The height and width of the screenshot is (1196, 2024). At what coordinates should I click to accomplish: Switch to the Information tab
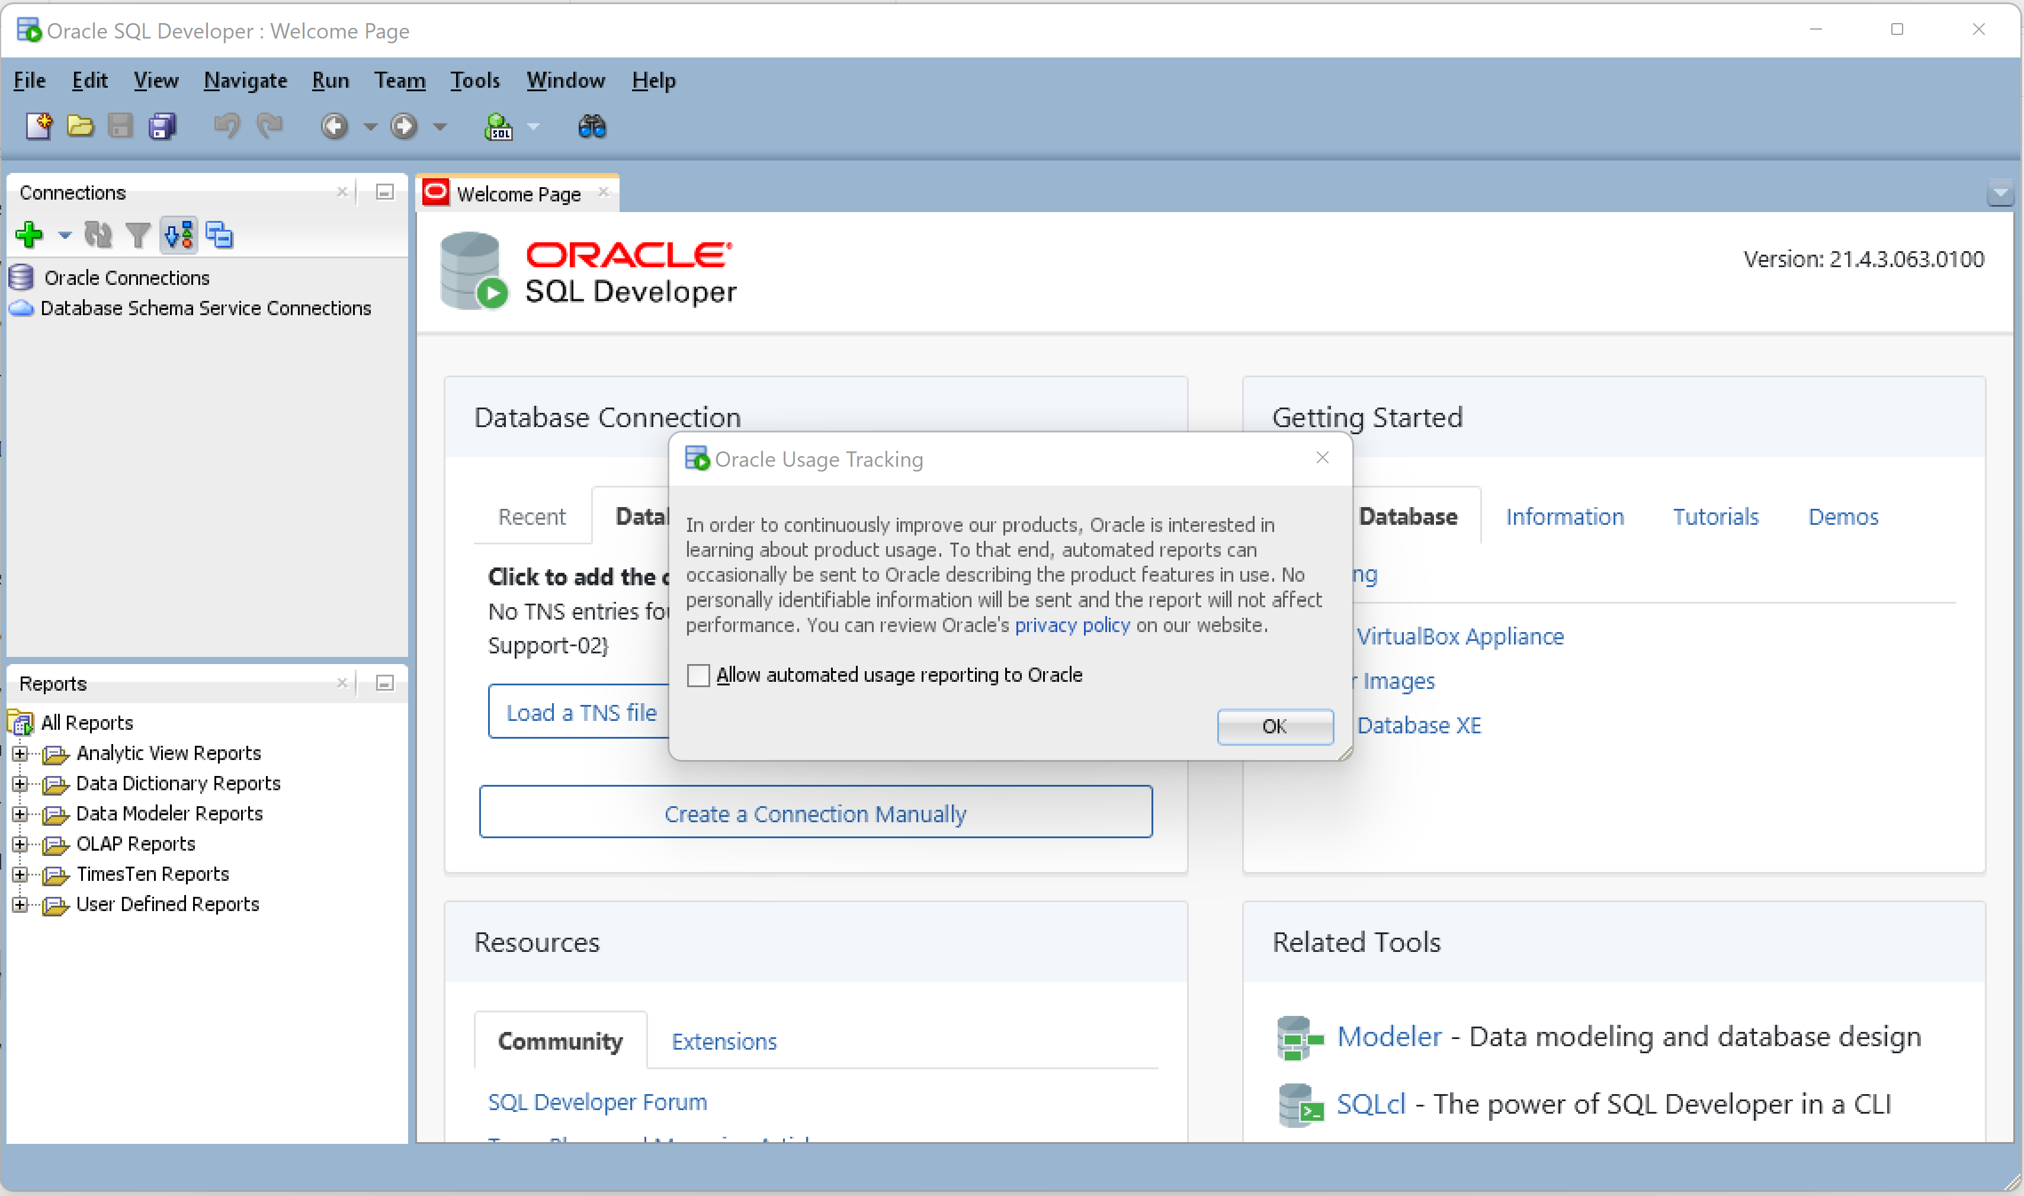pyautogui.click(x=1565, y=517)
